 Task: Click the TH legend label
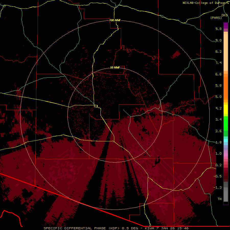220,199
